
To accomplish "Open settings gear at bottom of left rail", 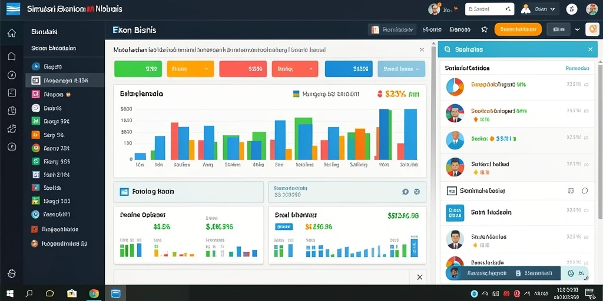I will [x=12, y=273].
